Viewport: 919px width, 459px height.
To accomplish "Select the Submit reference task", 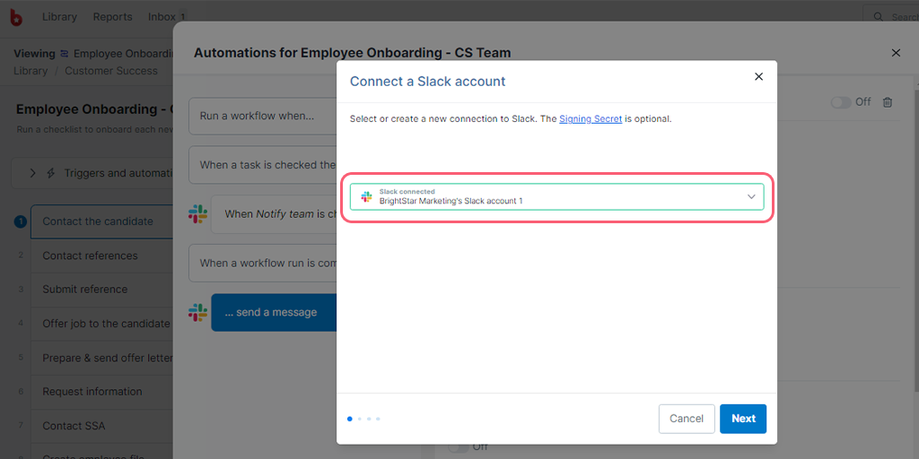I will tap(101, 290).
